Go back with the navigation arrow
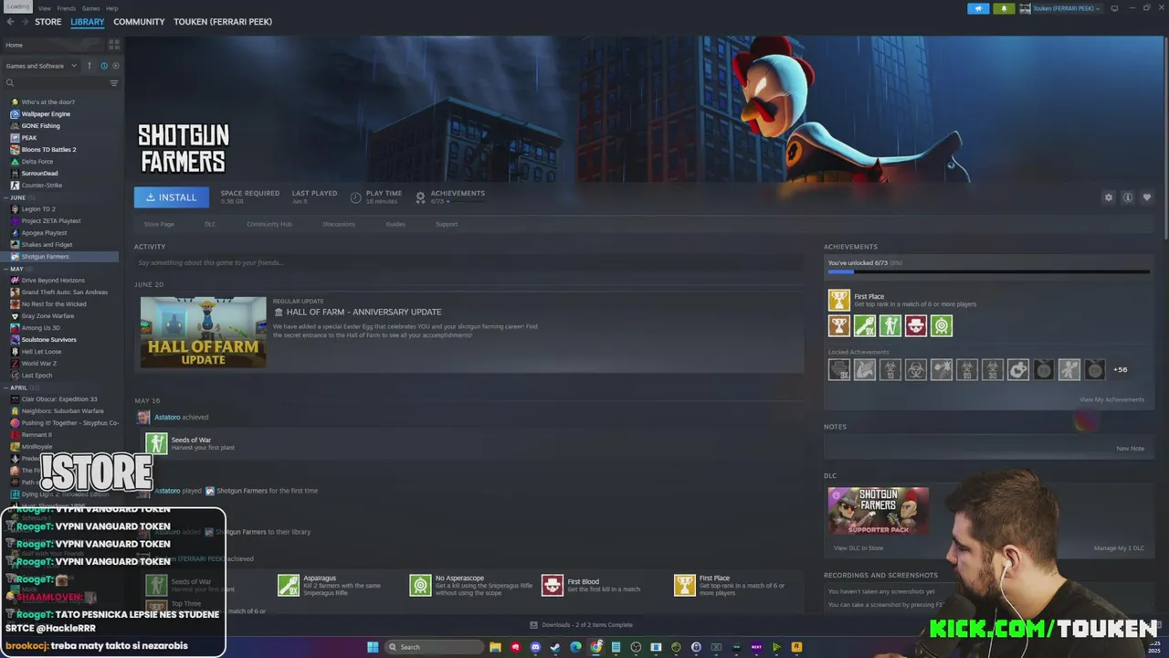1169x658 pixels. click(x=11, y=22)
